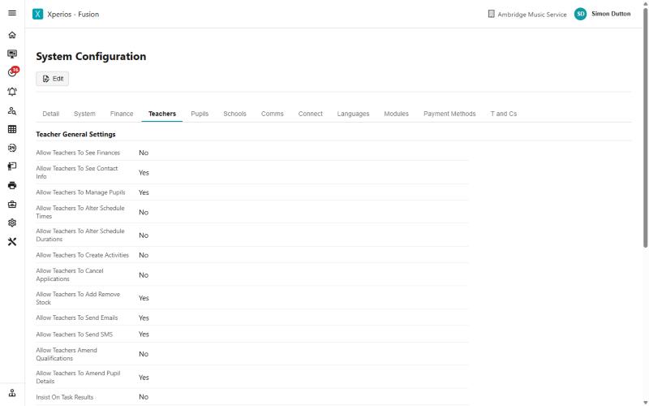Click Teacher General Settings heading
The height and width of the screenshot is (406, 649).
[x=75, y=134]
